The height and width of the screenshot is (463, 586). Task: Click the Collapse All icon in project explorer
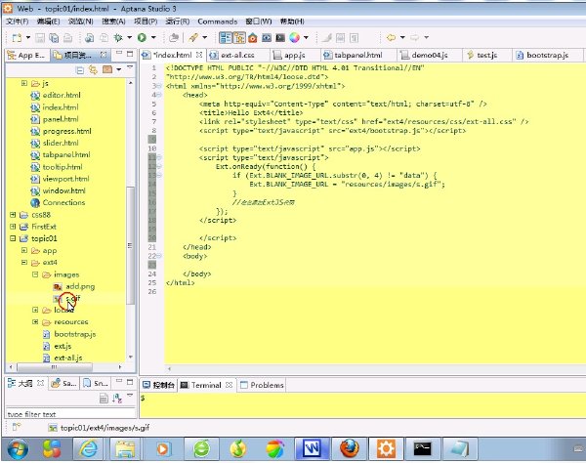80,70
